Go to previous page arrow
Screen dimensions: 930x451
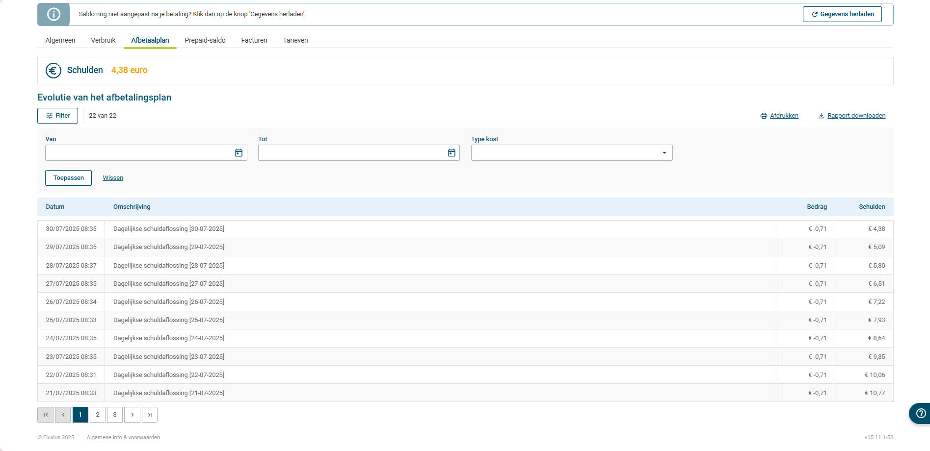(x=63, y=415)
